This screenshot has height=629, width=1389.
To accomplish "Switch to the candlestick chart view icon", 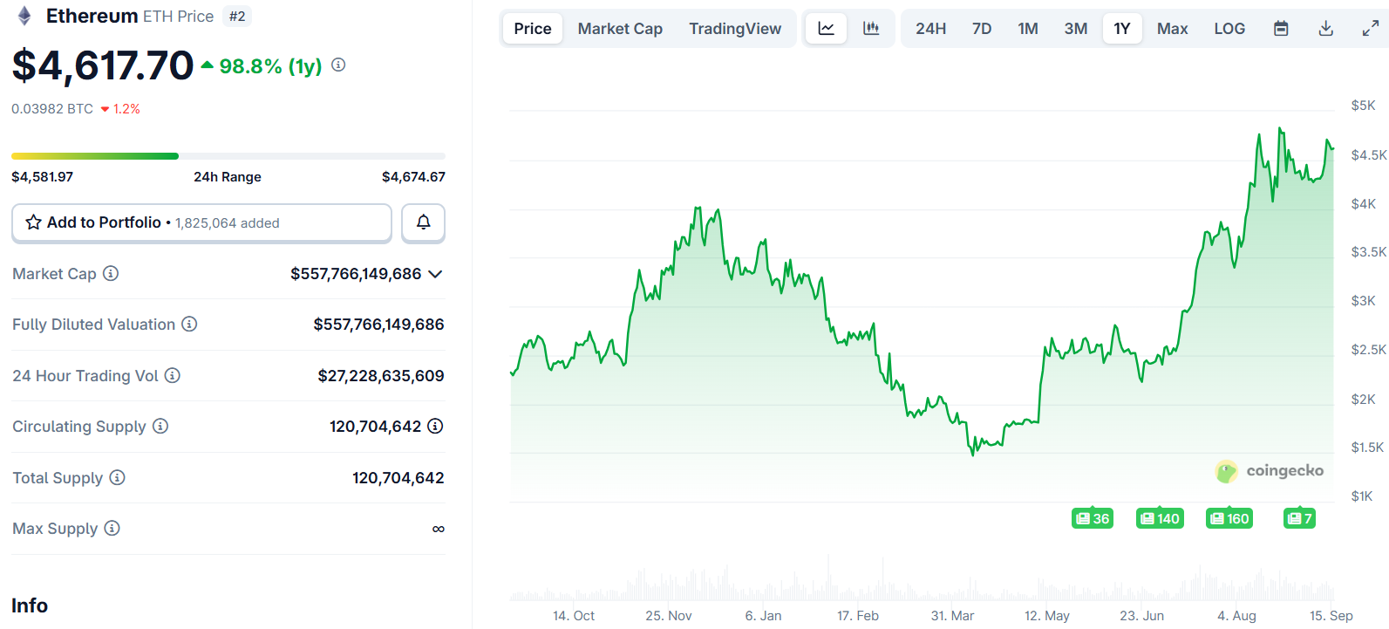I will [871, 29].
